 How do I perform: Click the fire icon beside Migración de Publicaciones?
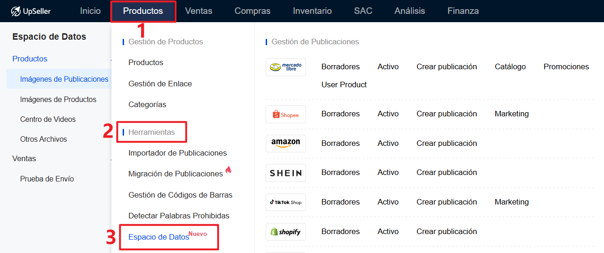(228, 170)
